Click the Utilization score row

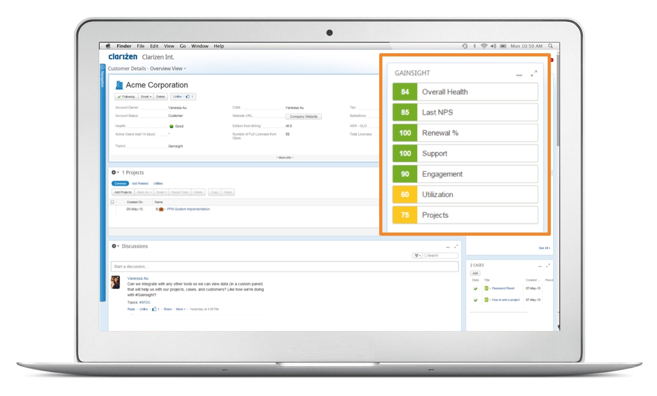point(465,195)
